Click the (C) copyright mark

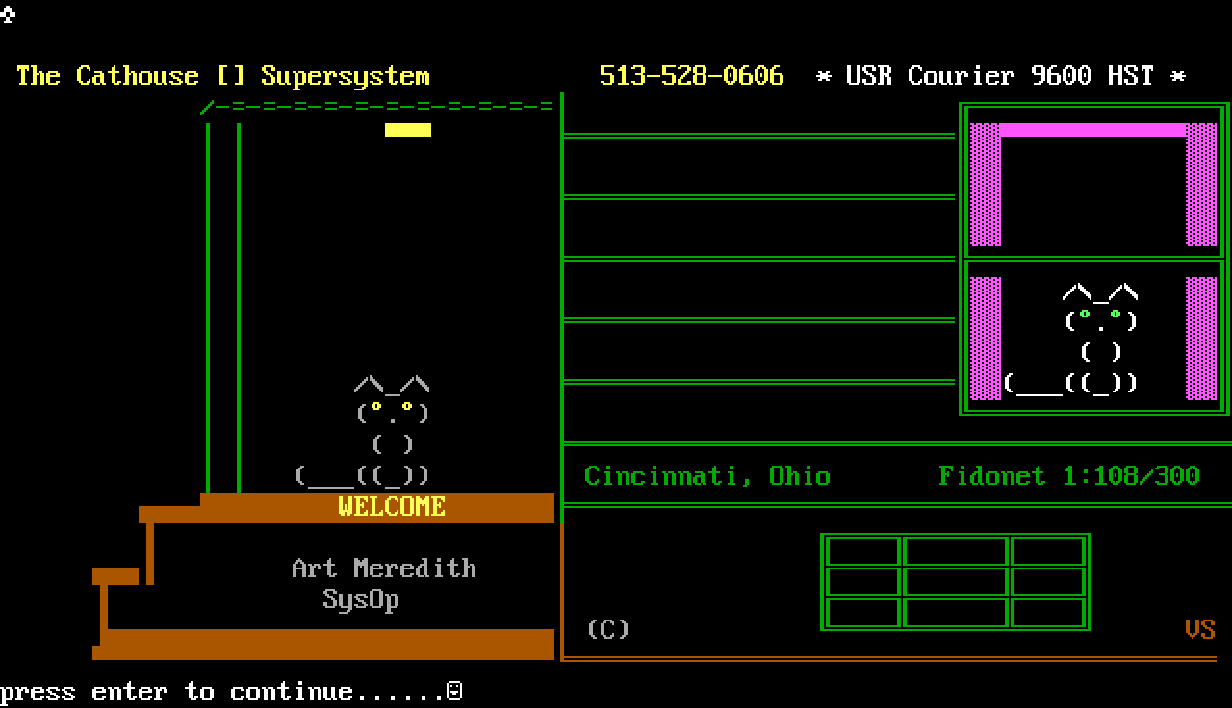point(607,629)
